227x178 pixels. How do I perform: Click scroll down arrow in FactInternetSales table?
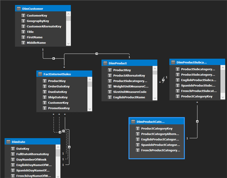tap(90, 109)
